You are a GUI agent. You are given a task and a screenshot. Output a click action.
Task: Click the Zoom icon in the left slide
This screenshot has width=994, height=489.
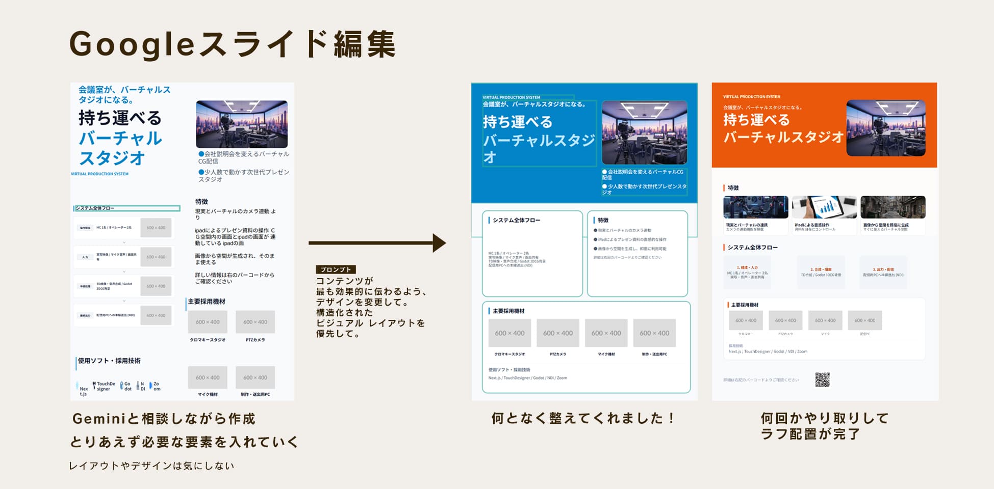tap(151, 386)
